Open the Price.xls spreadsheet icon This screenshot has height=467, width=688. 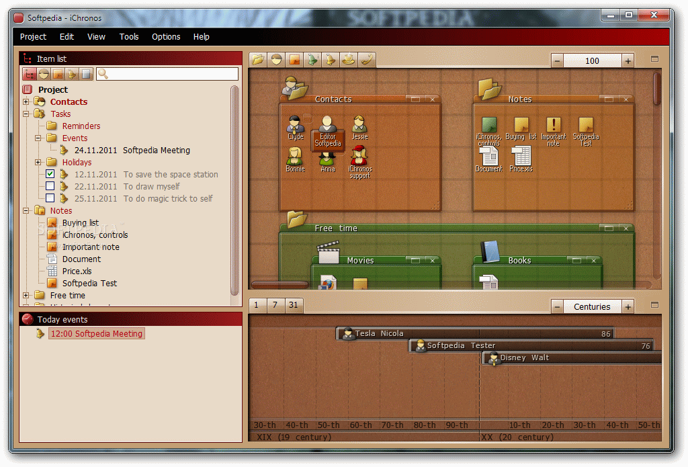click(x=521, y=159)
